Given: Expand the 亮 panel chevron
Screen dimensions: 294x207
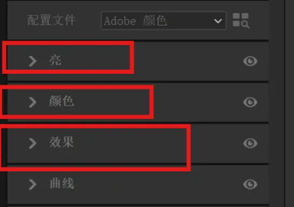Looking at the screenshot, I should (33, 61).
